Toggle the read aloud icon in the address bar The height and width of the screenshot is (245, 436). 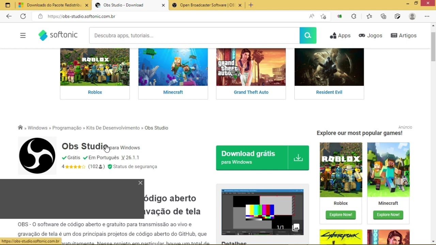(x=312, y=16)
